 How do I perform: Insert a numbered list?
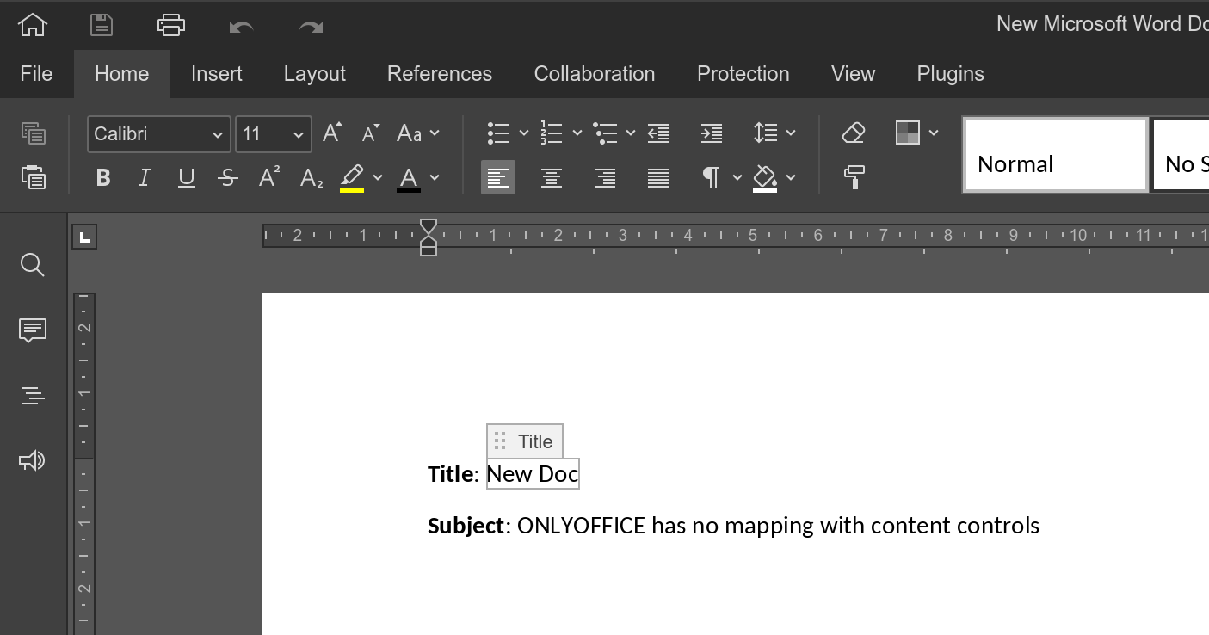pyautogui.click(x=552, y=133)
